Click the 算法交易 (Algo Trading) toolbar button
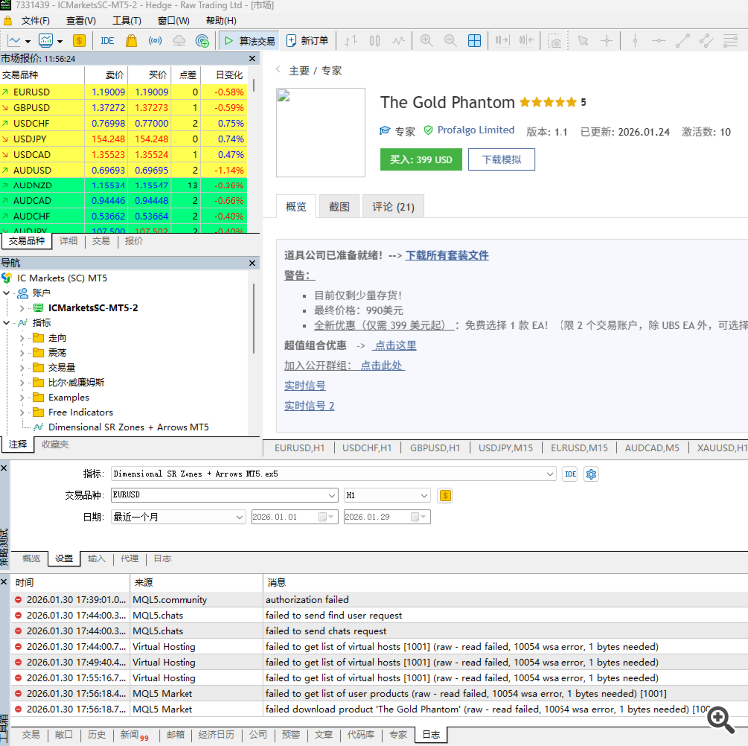 pos(248,41)
